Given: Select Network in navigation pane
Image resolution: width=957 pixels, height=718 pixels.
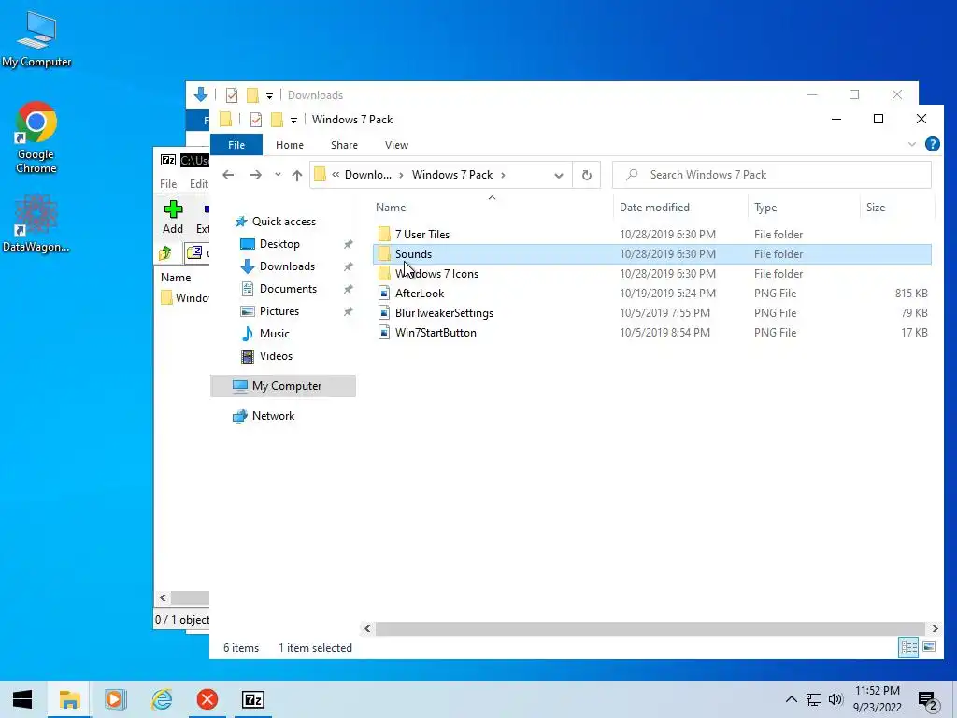Looking at the screenshot, I should pyautogui.click(x=273, y=416).
